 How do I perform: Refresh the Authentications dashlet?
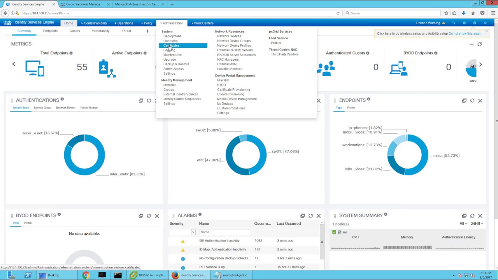tap(149, 101)
